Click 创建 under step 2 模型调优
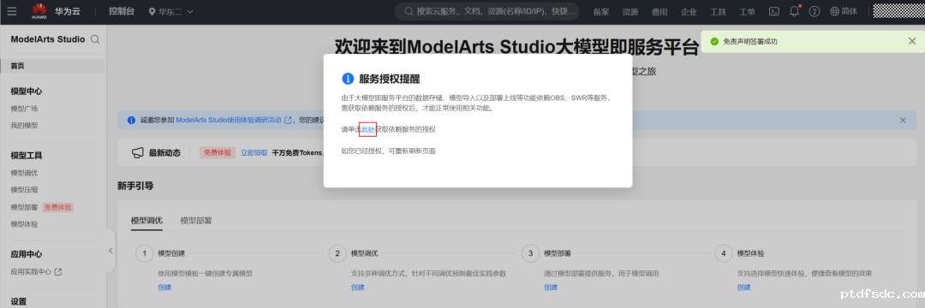This screenshot has width=925, height=308. point(357,287)
